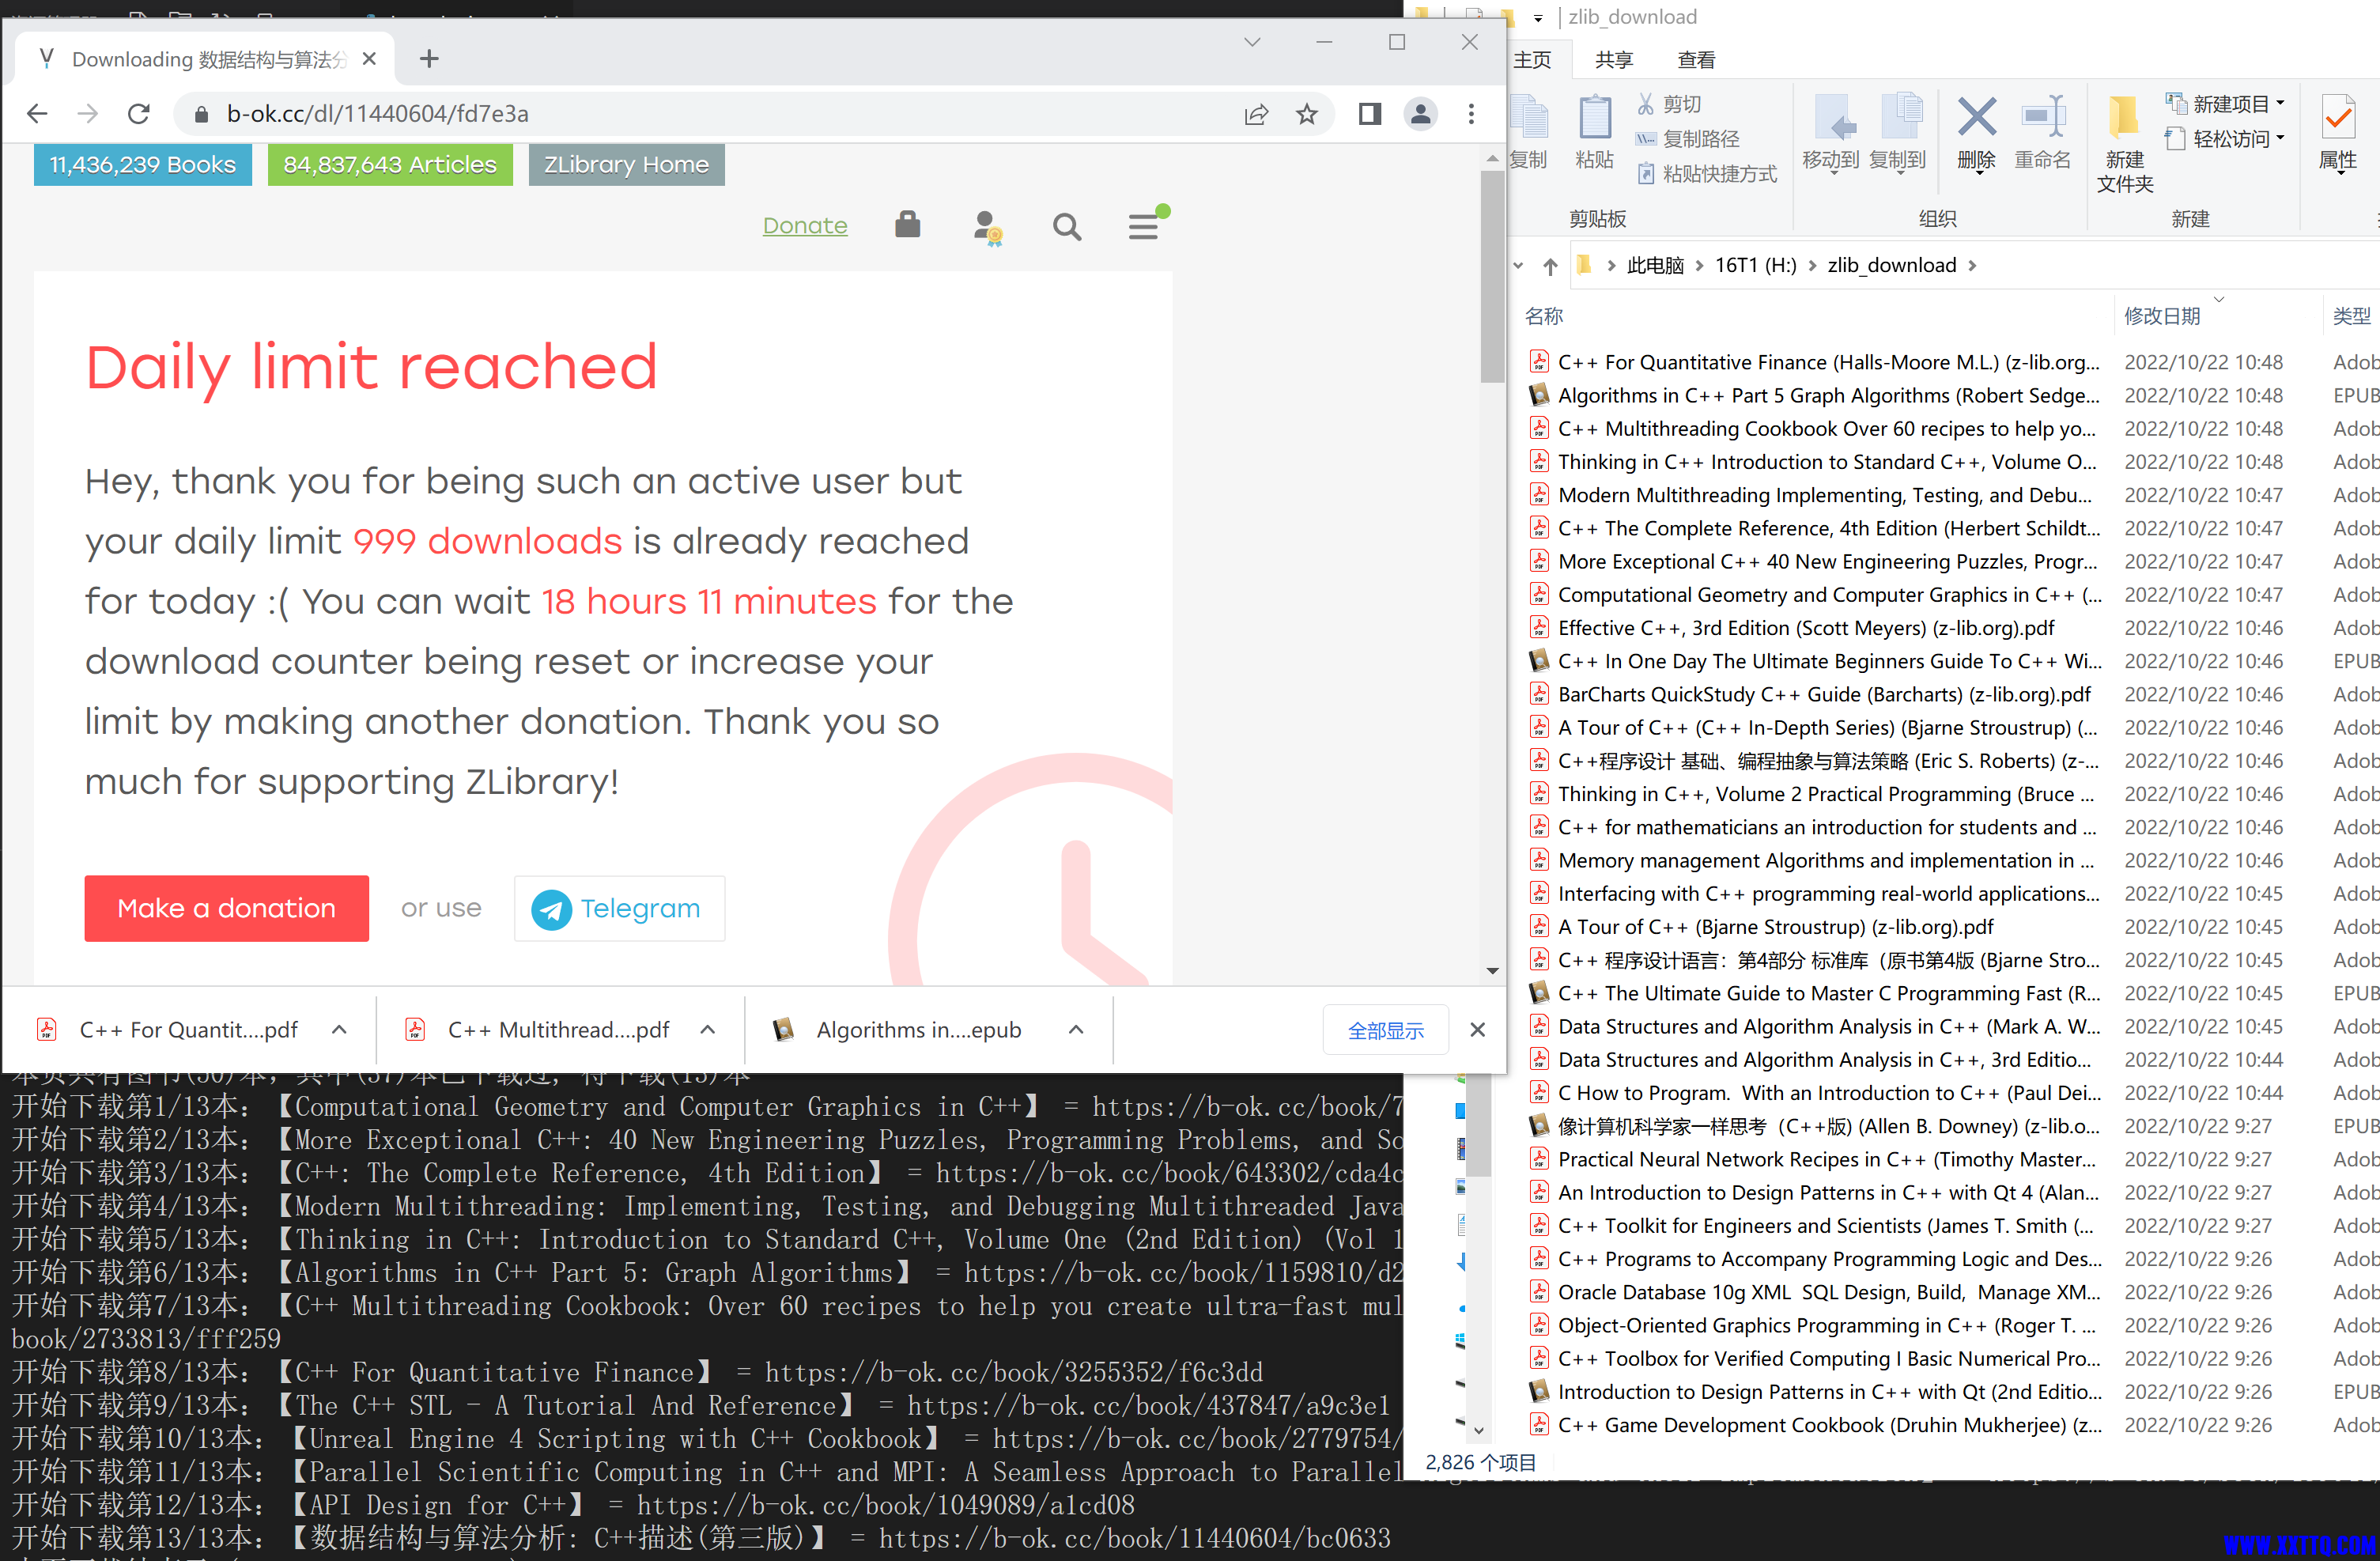Click the Explorer up-directory arrow
This screenshot has height=1561, width=2380.
[1550, 266]
